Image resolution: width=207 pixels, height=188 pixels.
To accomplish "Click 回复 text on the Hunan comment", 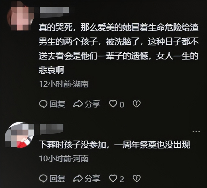I will (57, 104).
